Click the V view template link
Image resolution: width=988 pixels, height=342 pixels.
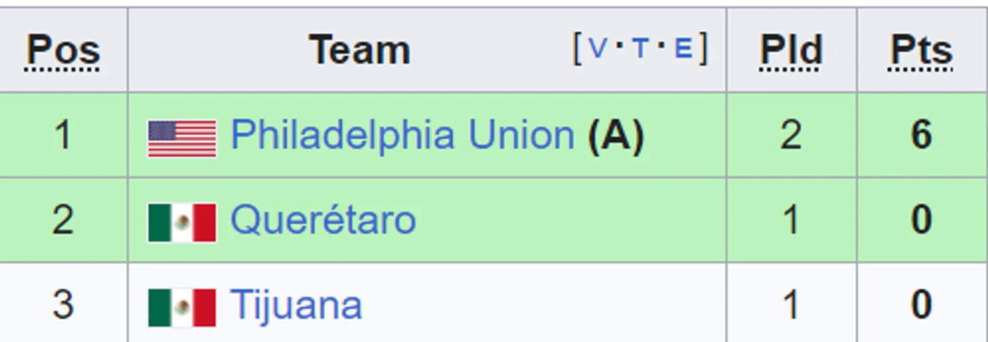598,49
